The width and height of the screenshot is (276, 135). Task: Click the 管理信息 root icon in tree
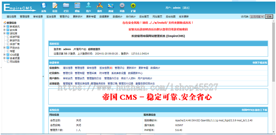coord(5,23)
